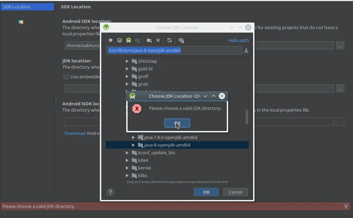Close the outer Choose JDK Location dialog
This screenshot has width=353, height=218.
coord(248,27)
